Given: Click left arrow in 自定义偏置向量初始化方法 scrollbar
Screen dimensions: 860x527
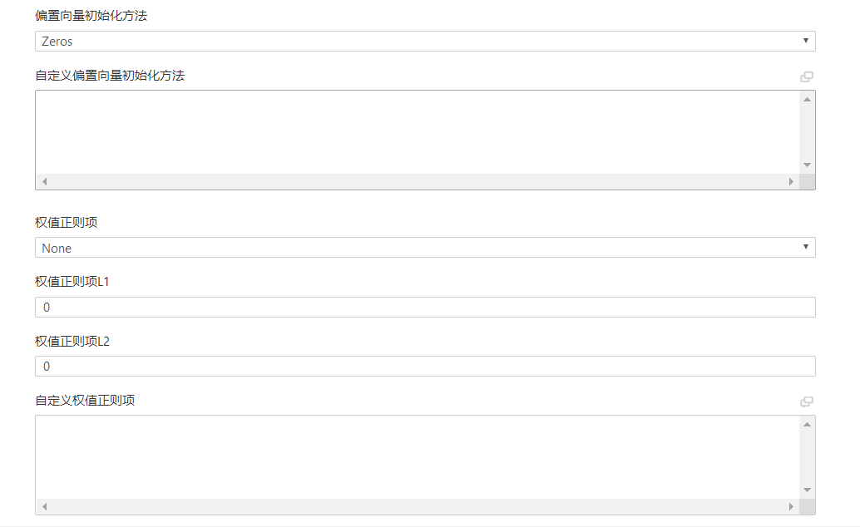Looking at the screenshot, I should 44,181.
